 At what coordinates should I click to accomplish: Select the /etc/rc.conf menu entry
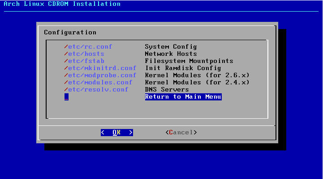pos(88,46)
